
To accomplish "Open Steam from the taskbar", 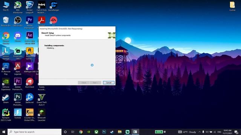I will [x=112, y=132].
